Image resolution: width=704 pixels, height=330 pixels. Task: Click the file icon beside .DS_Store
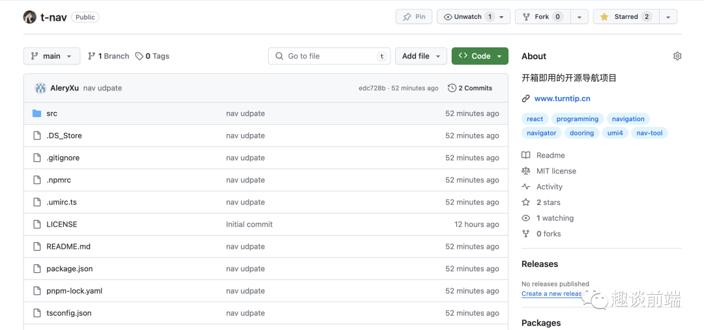click(37, 135)
